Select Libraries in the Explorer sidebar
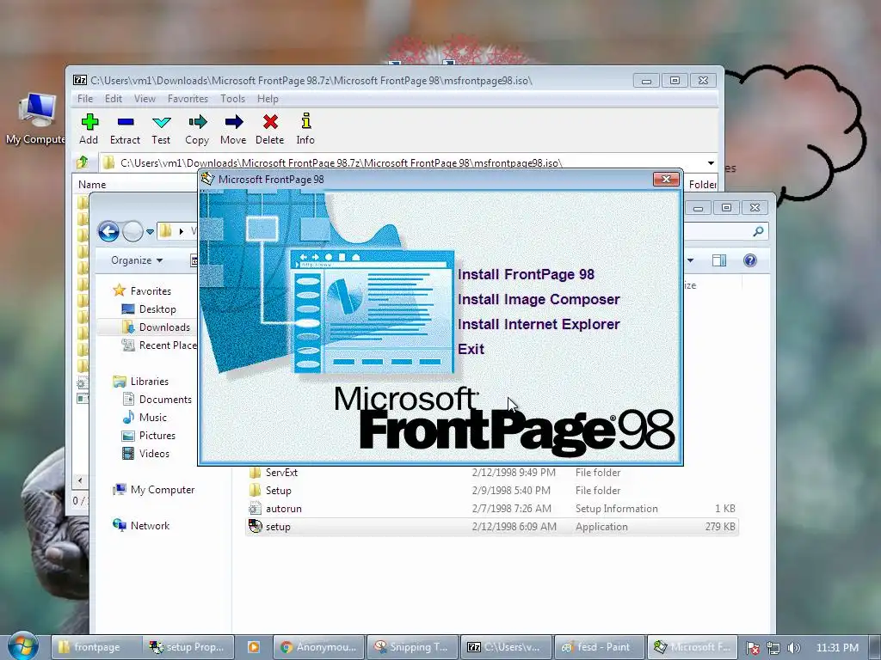The width and height of the screenshot is (881, 660). (140, 381)
